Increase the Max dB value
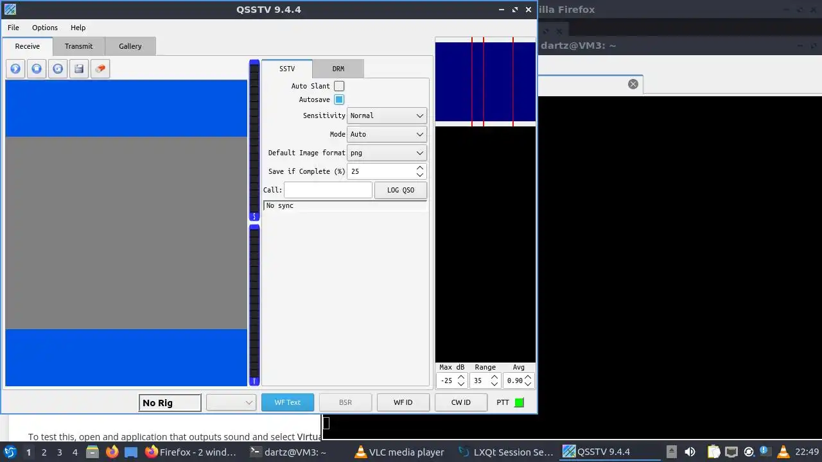822x462 pixels. tap(461, 377)
